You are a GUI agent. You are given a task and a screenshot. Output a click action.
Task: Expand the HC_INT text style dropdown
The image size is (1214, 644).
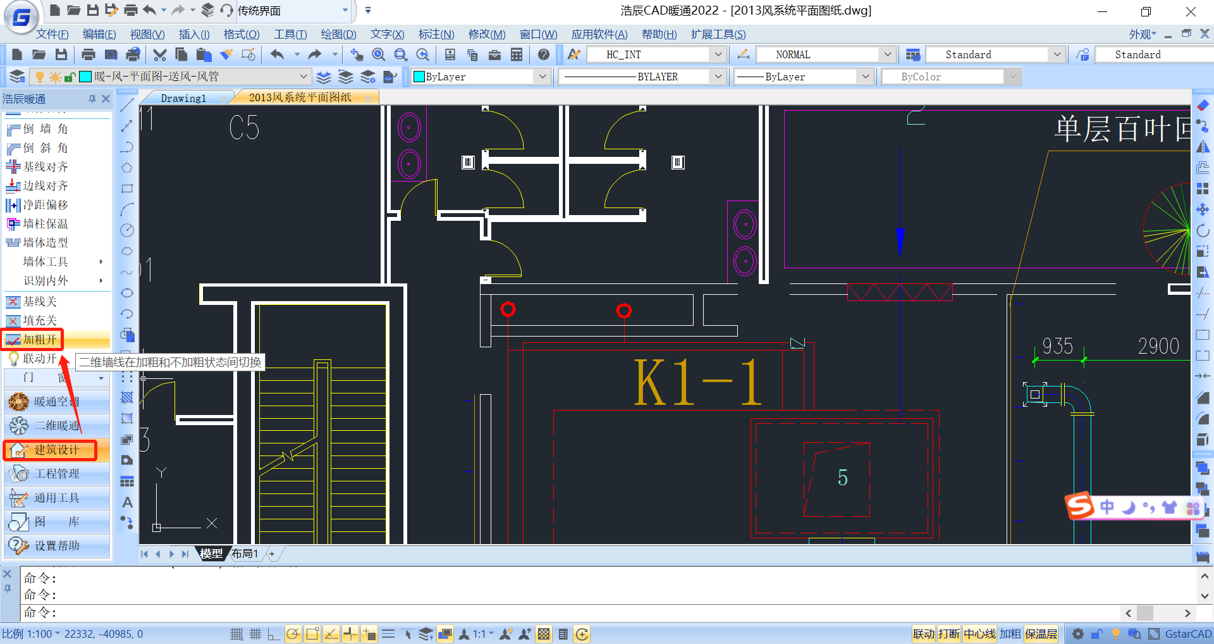click(x=718, y=55)
